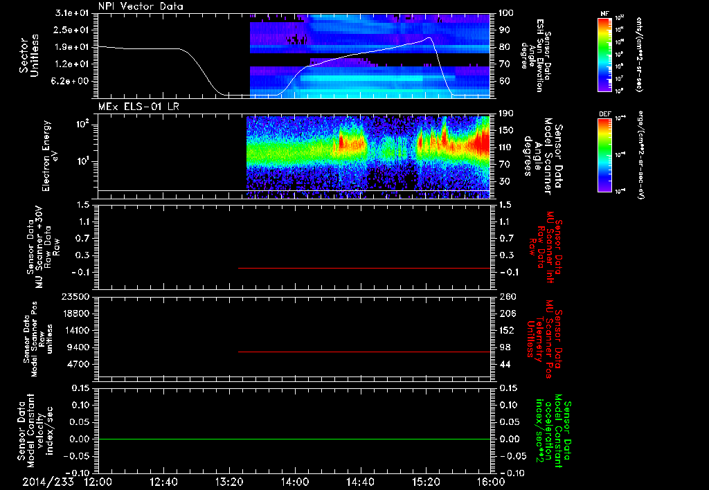This screenshot has height=490, width=709.
Task: Click the DEF color bar legend
Action: point(604,155)
